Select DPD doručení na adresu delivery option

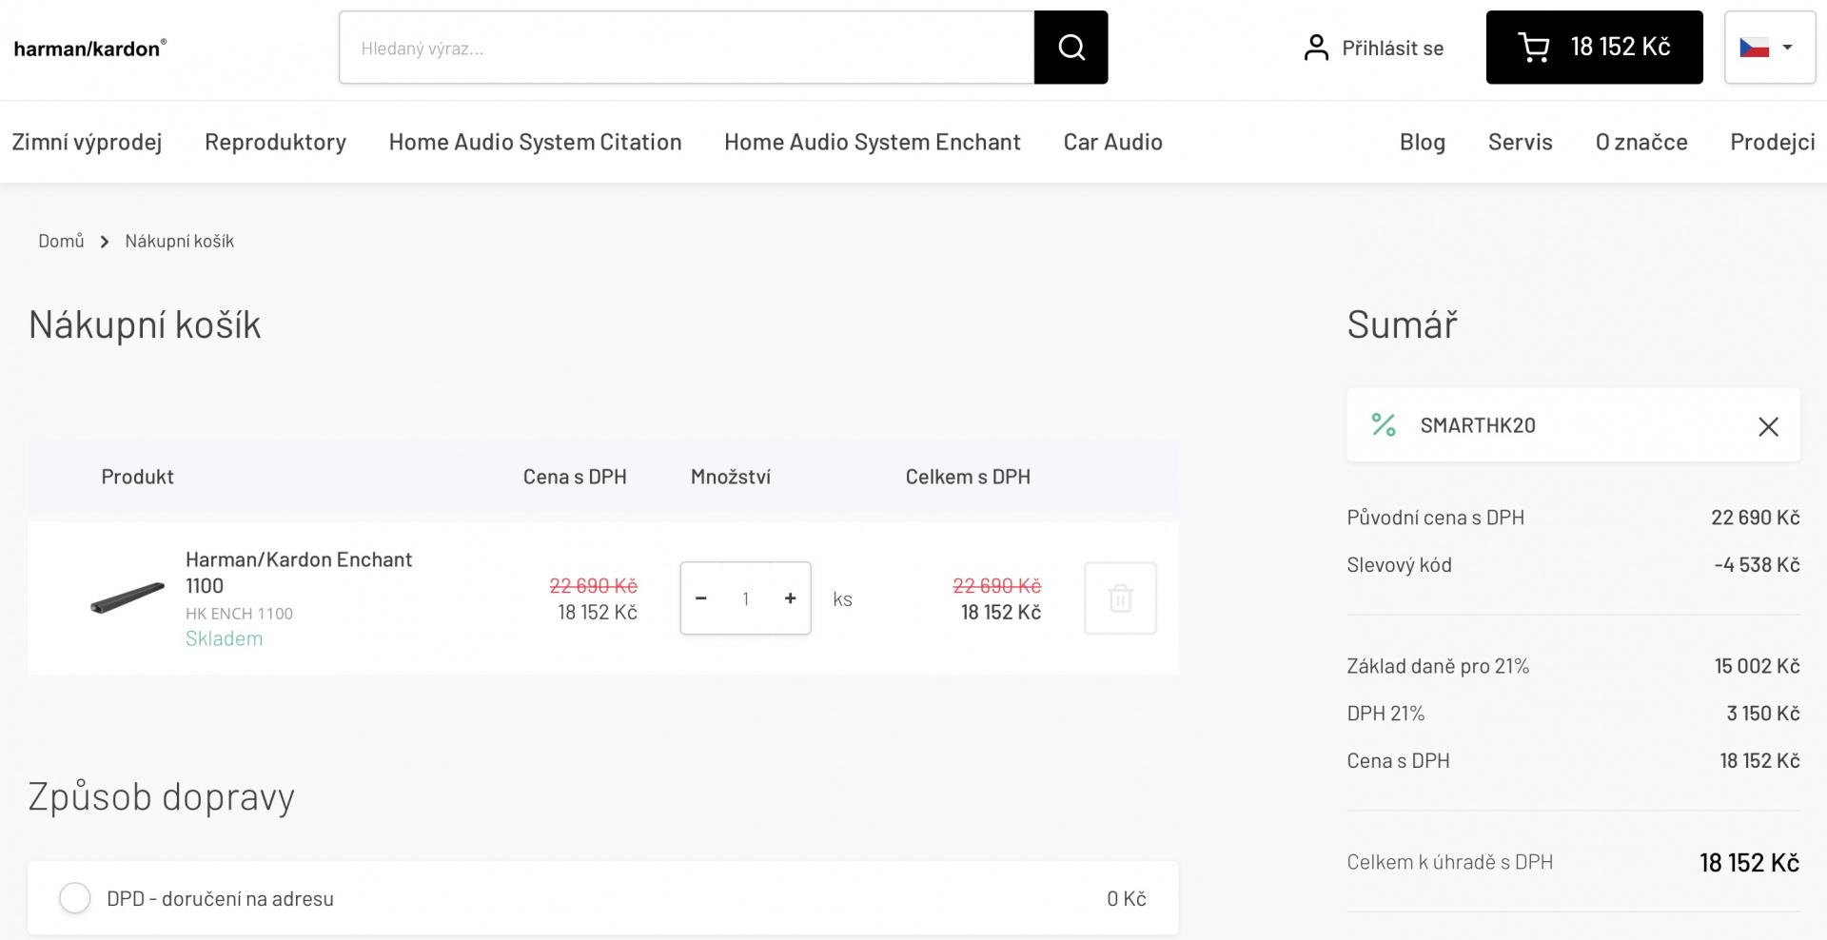[x=75, y=898]
